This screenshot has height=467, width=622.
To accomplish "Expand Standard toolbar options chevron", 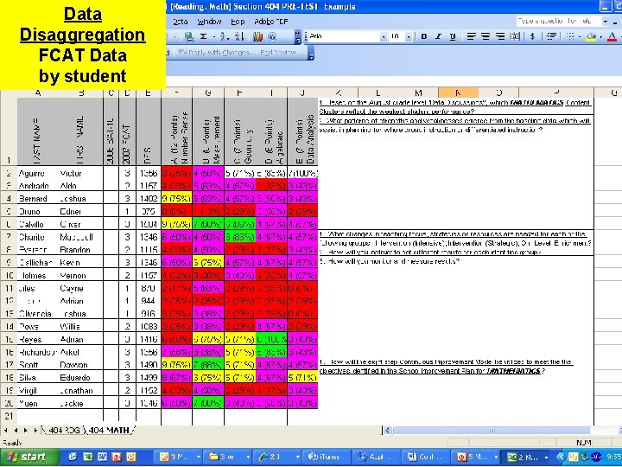I will 297,37.
